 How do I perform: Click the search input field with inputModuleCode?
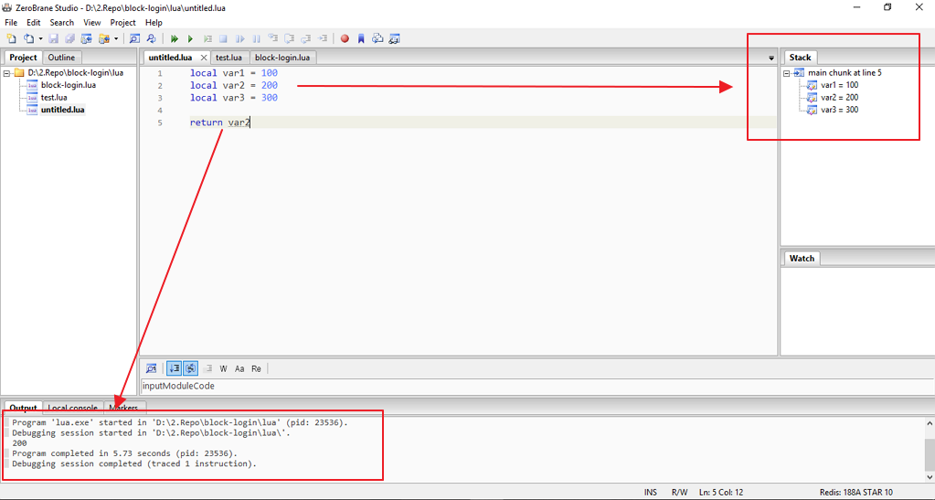coord(457,386)
